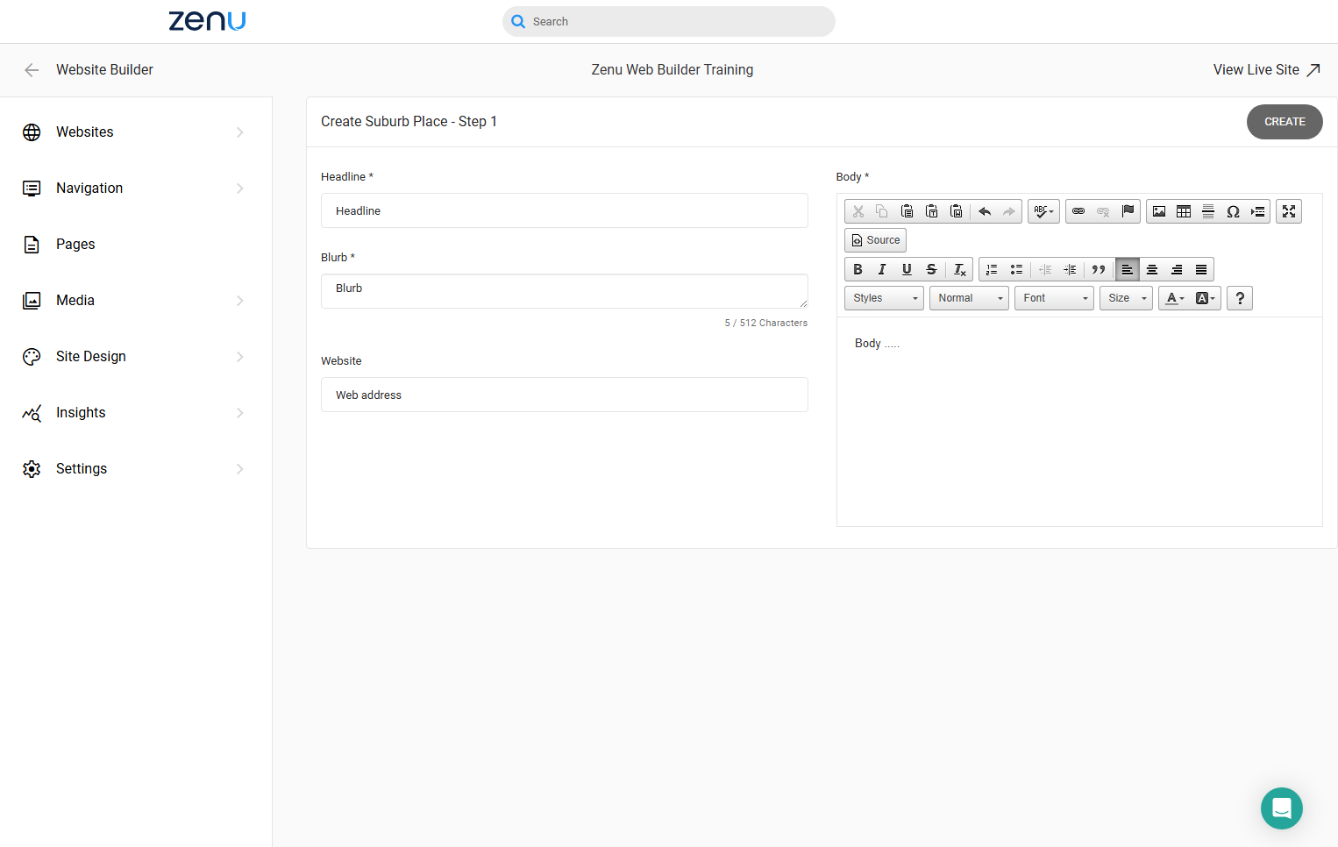Viewport: 1338px width, 847px height.
Task: Open the Font dropdown
Action: point(1054,298)
